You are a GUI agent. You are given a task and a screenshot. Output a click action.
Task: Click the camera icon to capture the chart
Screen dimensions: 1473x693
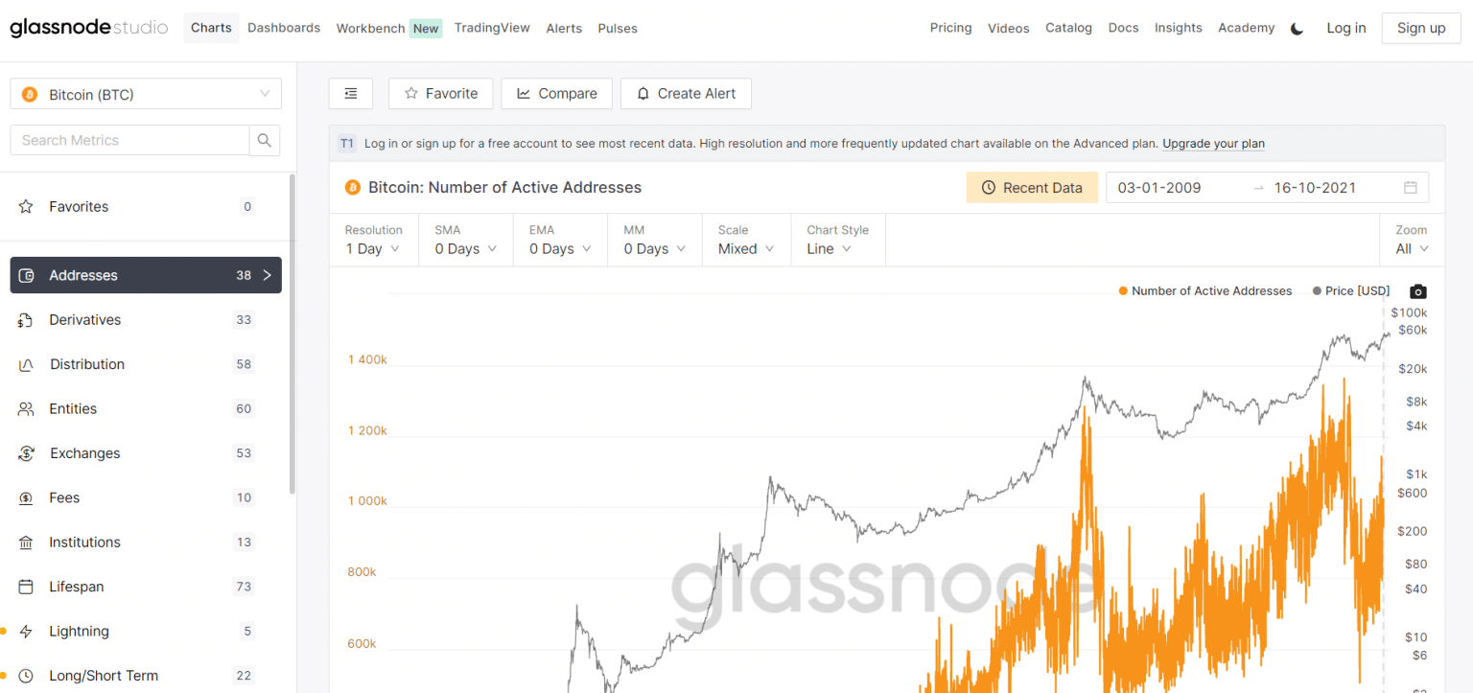[x=1417, y=290]
